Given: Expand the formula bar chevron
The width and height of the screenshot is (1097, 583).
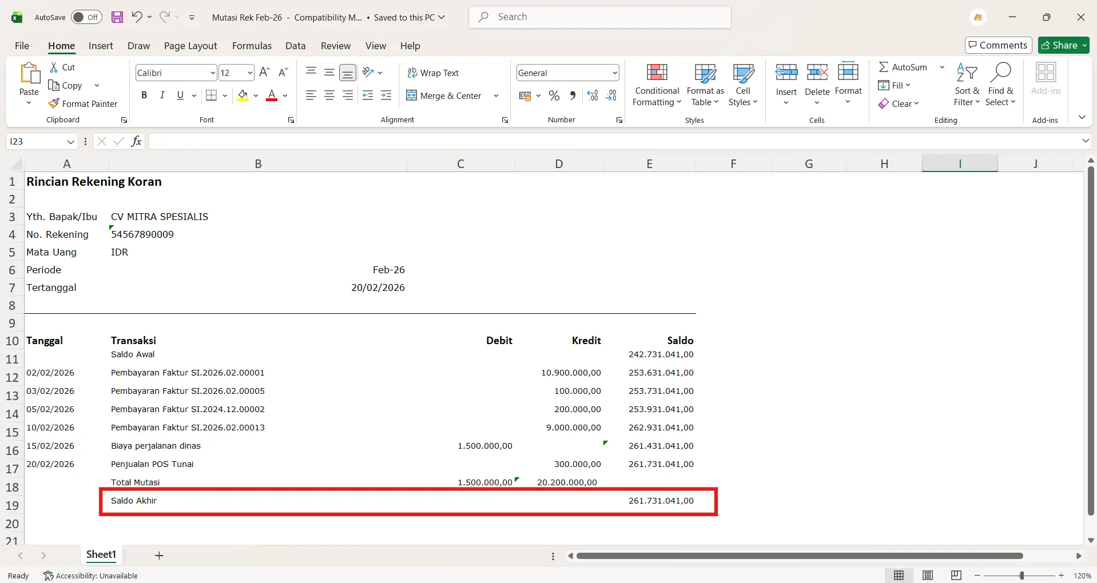Looking at the screenshot, I should (x=1085, y=141).
